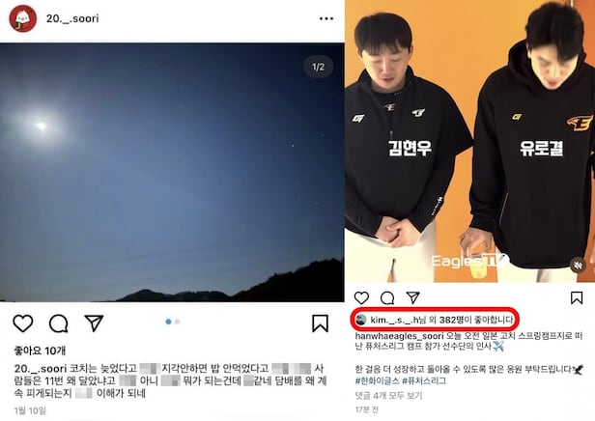Screen dimensions: 595x421
Task: Share the night sky post via paper plane
Action: [94, 323]
